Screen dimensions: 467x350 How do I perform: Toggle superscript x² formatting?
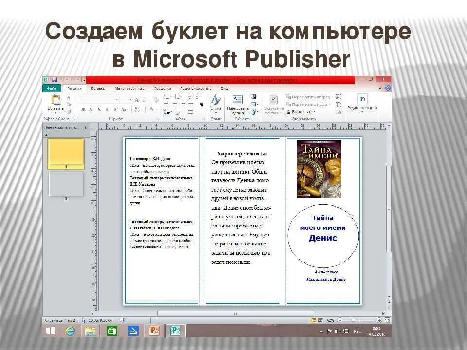pyautogui.click(x=116, y=109)
